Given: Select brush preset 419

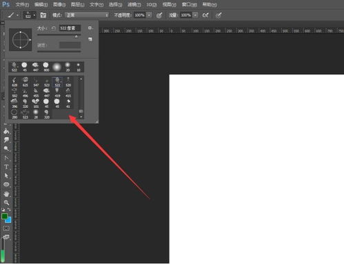Looking at the screenshot, I should pyautogui.click(x=57, y=93).
